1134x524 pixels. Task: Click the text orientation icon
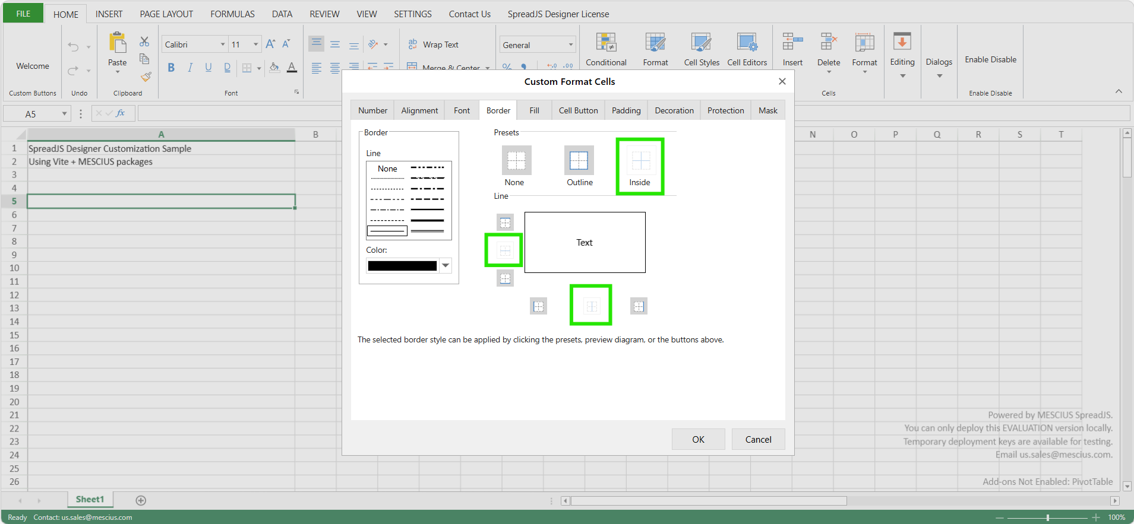tap(373, 44)
